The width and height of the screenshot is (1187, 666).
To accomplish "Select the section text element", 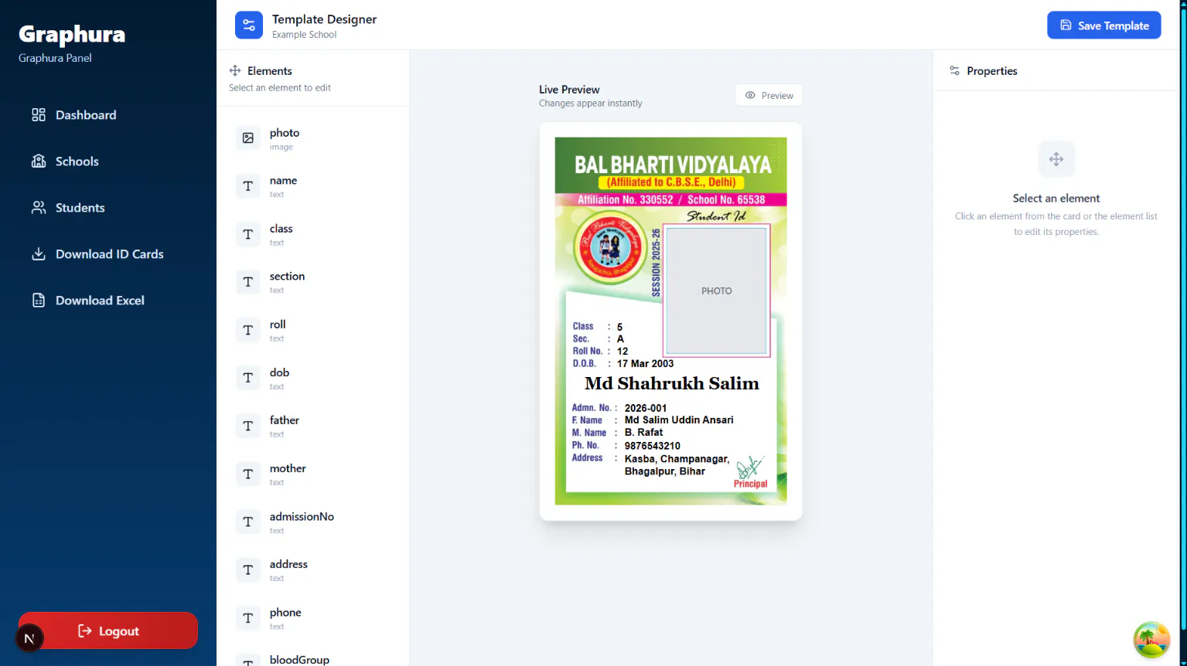I will [x=312, y=282].
